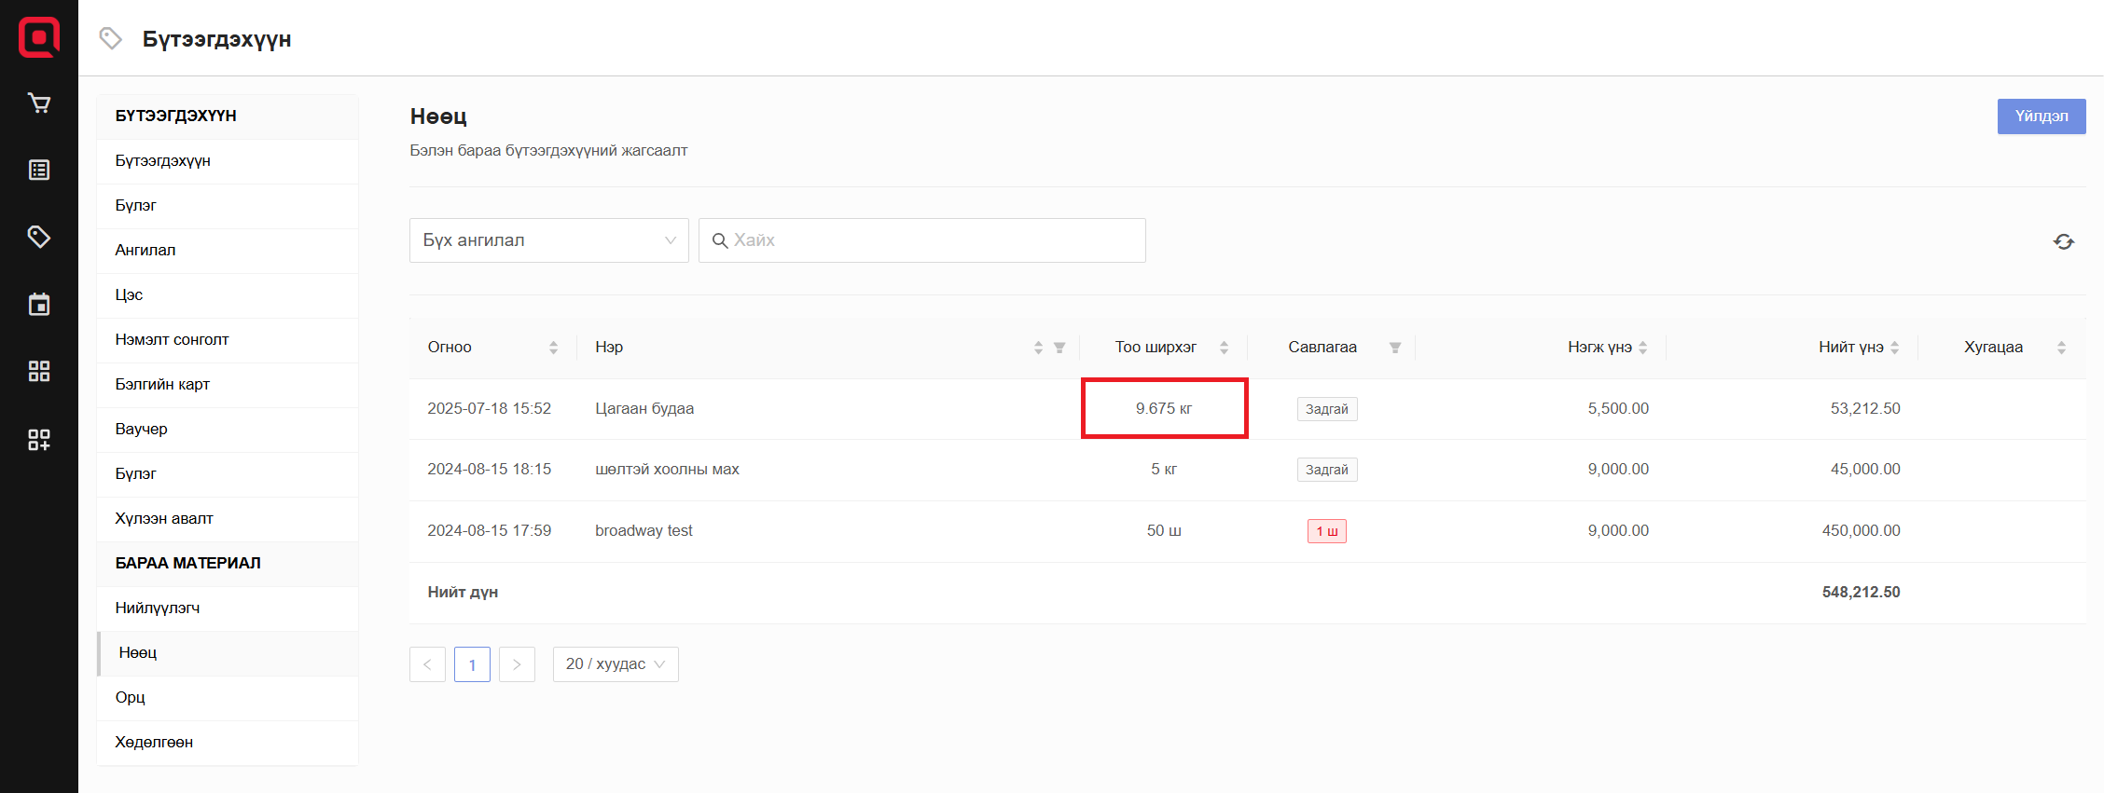Open the calendar sidebar icon
2104x793 pixels.
pyautogui.click(x=39, y=305)
